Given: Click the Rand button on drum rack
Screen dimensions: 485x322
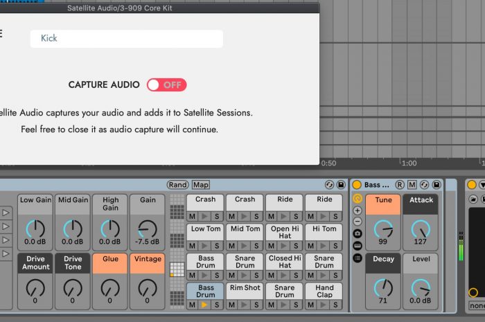Looking at the screenshot, I should 178,185.
